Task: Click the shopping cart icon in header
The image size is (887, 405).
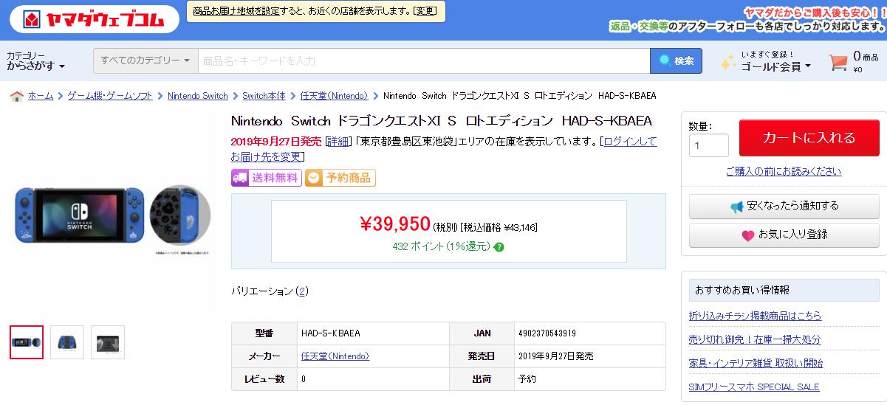Action: 838,62
